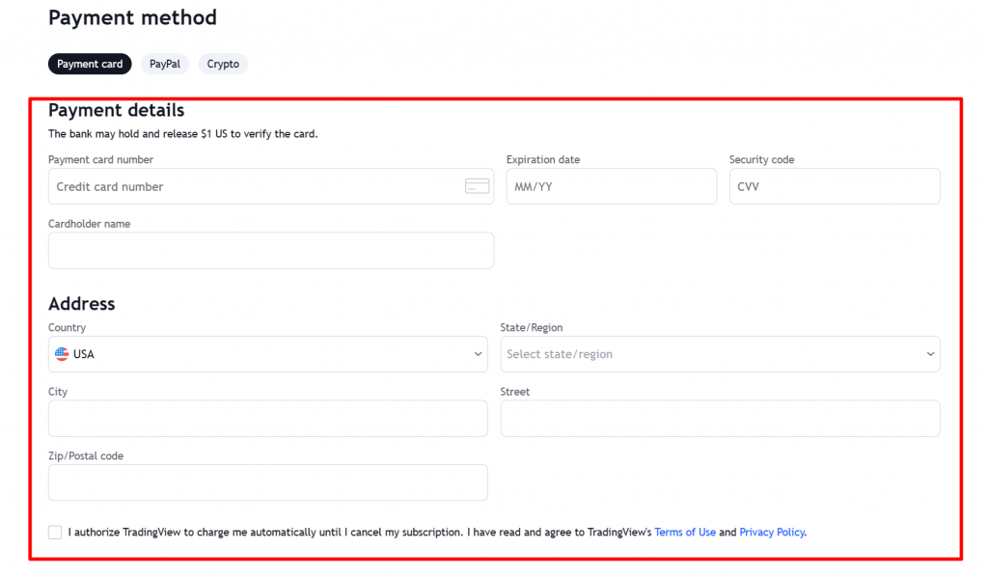This screenshot has width=988, height=576.
Task: Click the State/Region label
Action: (x=532, y=328)
